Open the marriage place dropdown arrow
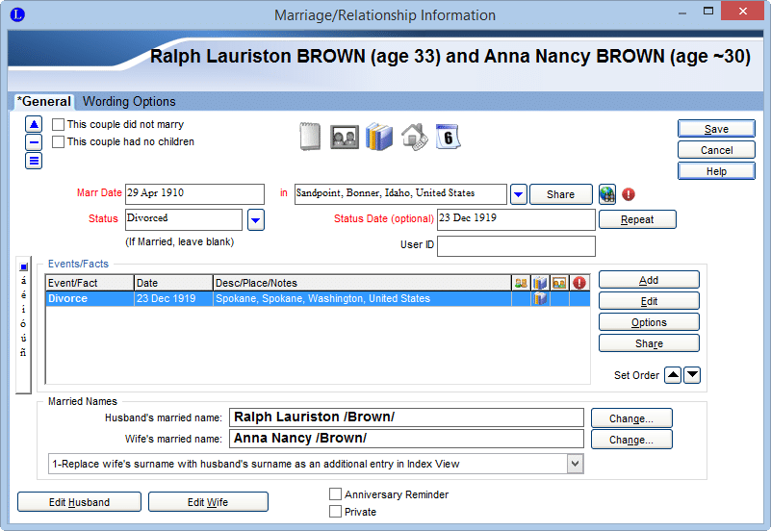The height and width of the screenshot is (531, 771). pos(518,194)
